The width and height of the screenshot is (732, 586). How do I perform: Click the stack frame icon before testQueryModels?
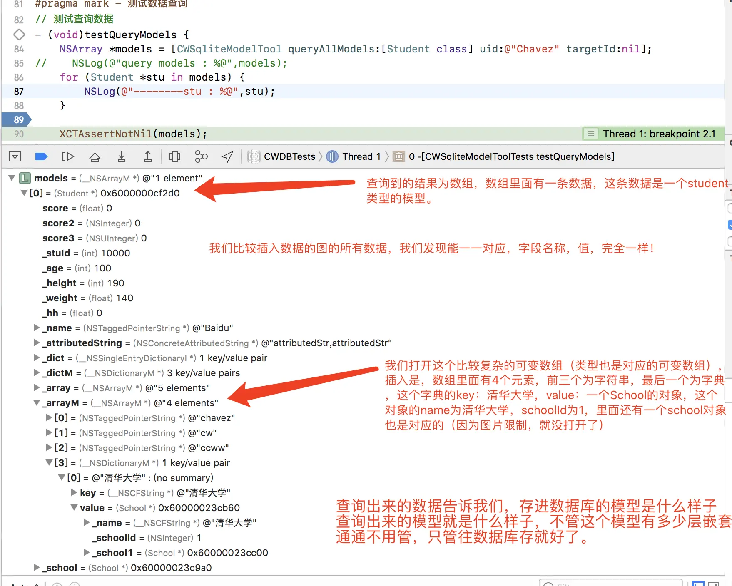[x=399, y=156]
